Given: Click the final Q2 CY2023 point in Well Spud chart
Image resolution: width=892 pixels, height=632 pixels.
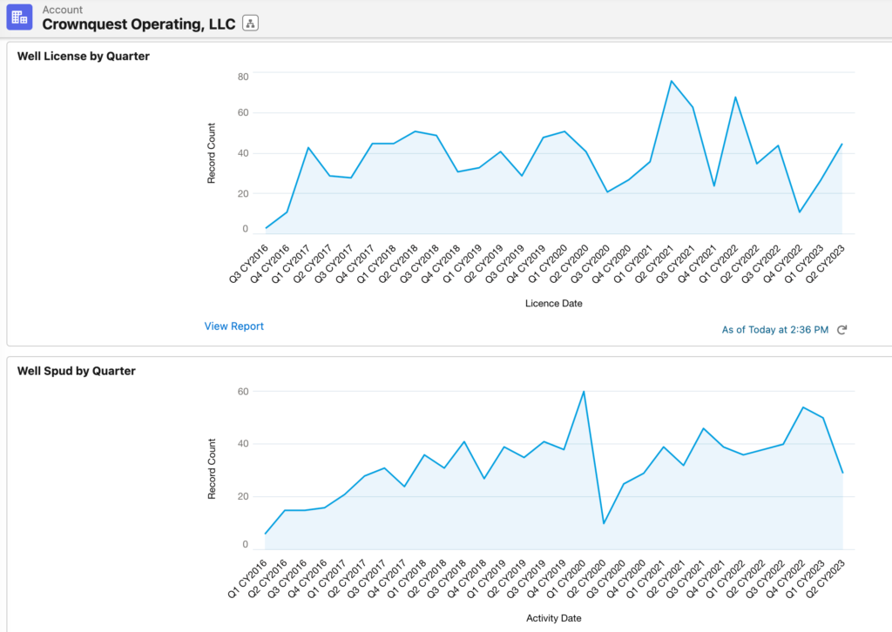Looking at the screenshot, I should [842, 473].
